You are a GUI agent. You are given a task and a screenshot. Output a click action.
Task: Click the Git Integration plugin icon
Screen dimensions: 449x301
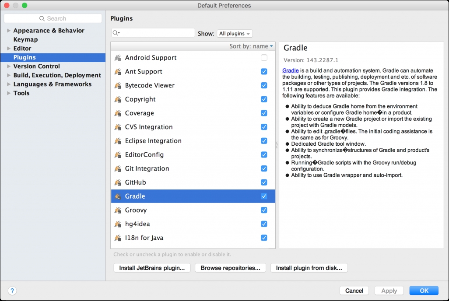click(118, 168)
